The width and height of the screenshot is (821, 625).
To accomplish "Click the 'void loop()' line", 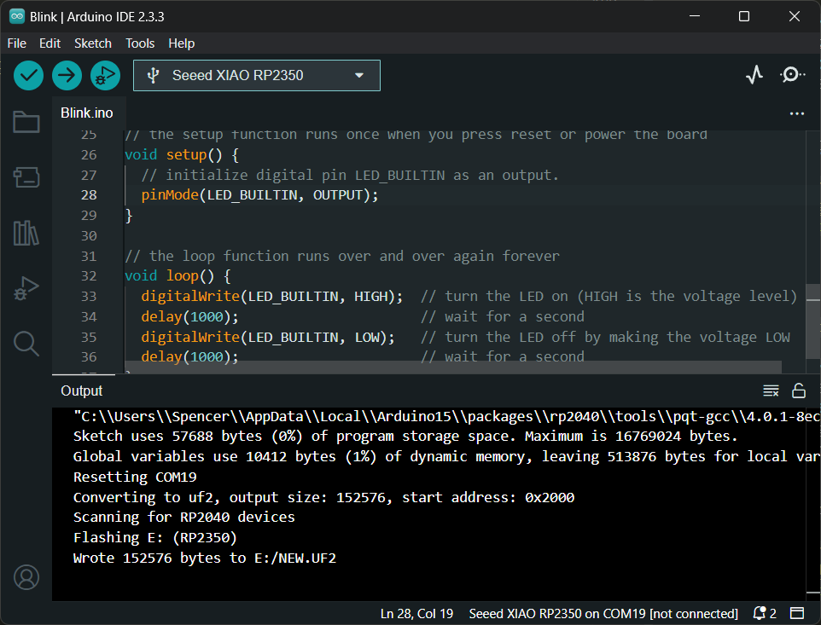I will click(178, 276).
